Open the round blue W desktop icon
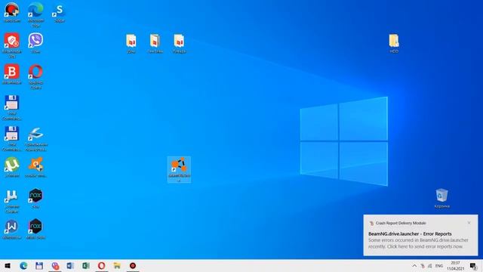 pos(12,230)
